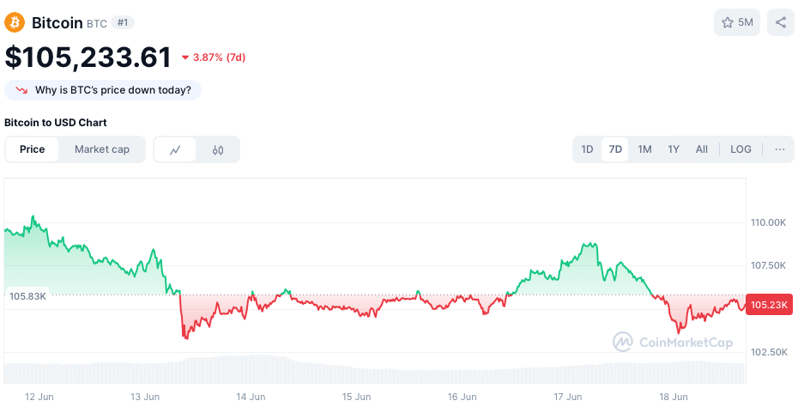This screenshot has height=419, width=798.
Task: Open the three-dots more options menu
Action: tap(780, 149)
